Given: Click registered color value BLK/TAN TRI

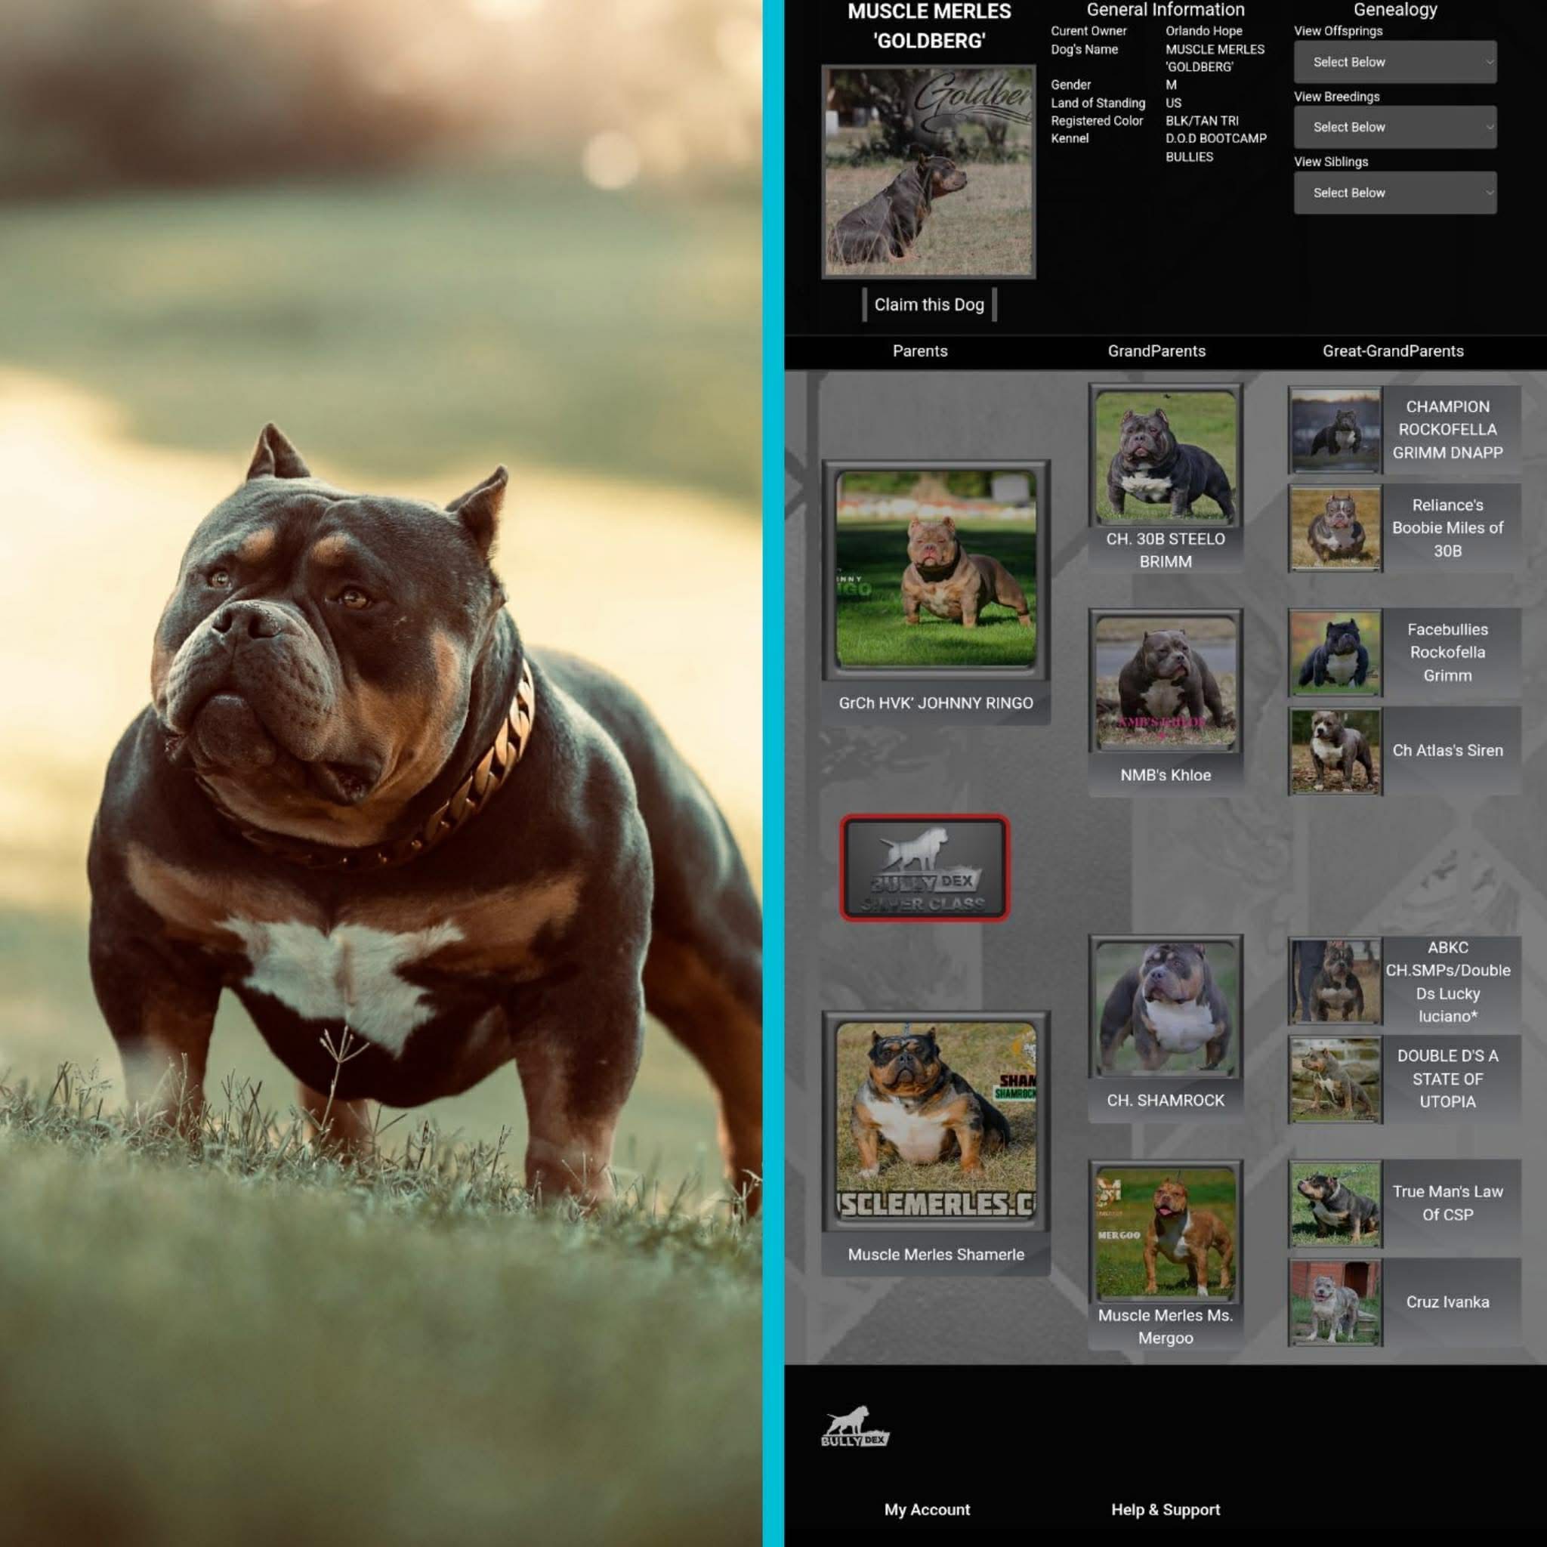Looking at the screenshot, I should point(1202,121).
